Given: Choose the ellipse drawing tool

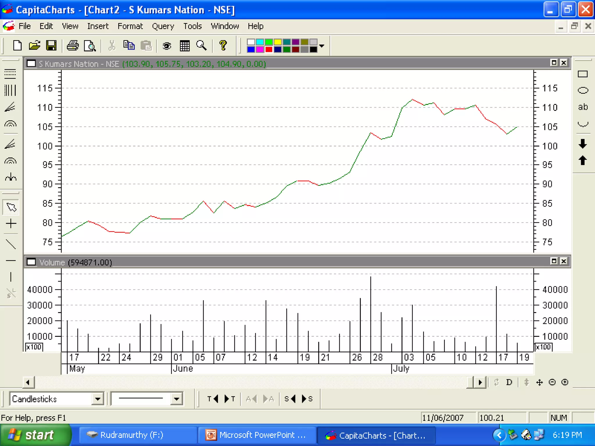Looking at the screenshot, I should click(x=583, y=90).
